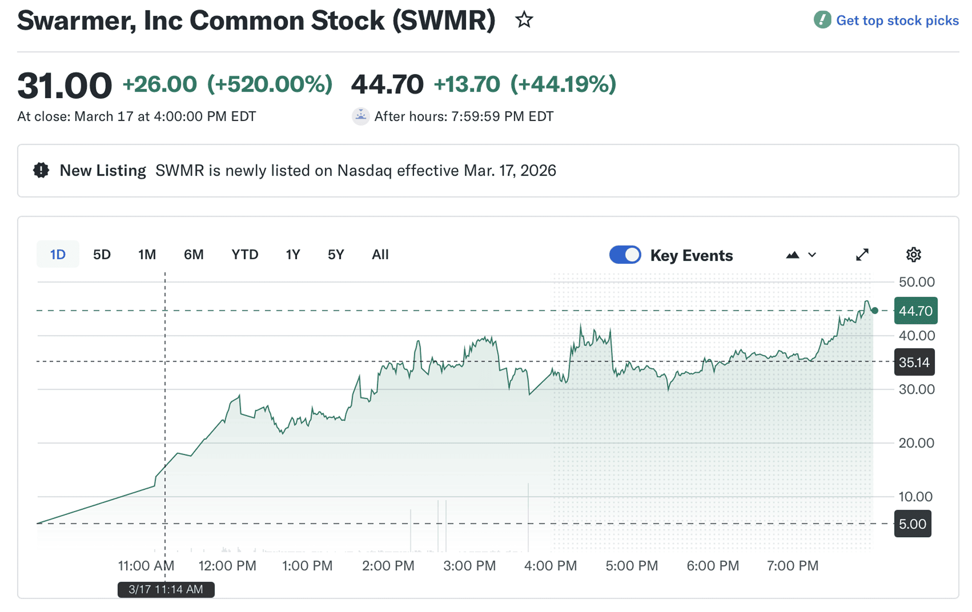The width and height of the screenshot is (972, 612).
Task: Show YTD chart range
Action: tap(245, 255)
